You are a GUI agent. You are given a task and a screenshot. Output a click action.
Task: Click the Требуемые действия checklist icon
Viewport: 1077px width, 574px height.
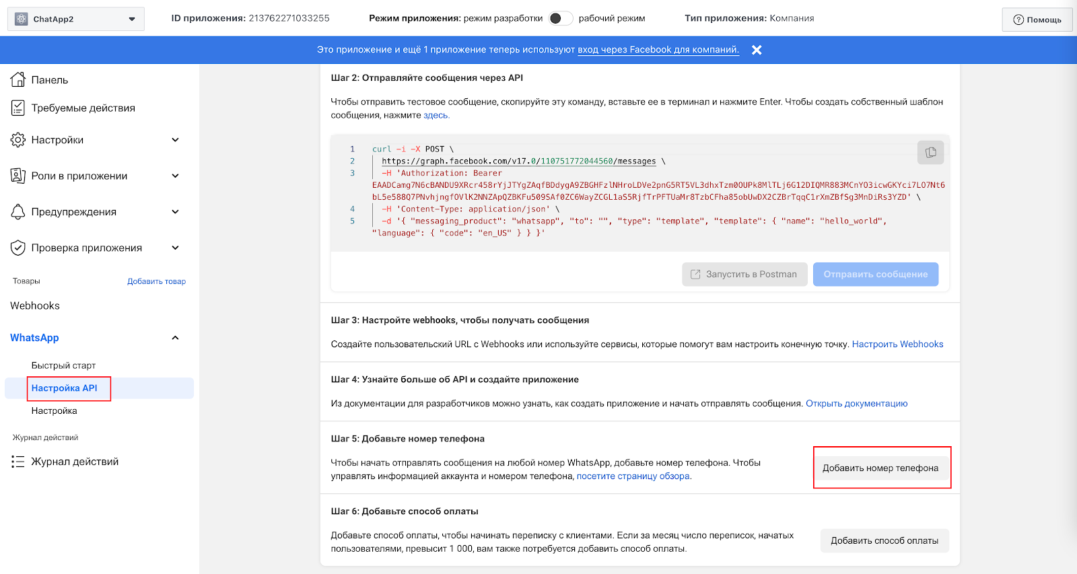(x=18, y=108)
